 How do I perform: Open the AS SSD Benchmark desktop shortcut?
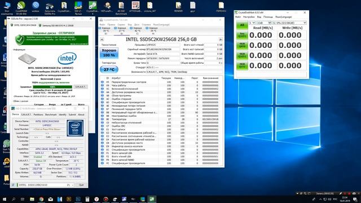121,8
